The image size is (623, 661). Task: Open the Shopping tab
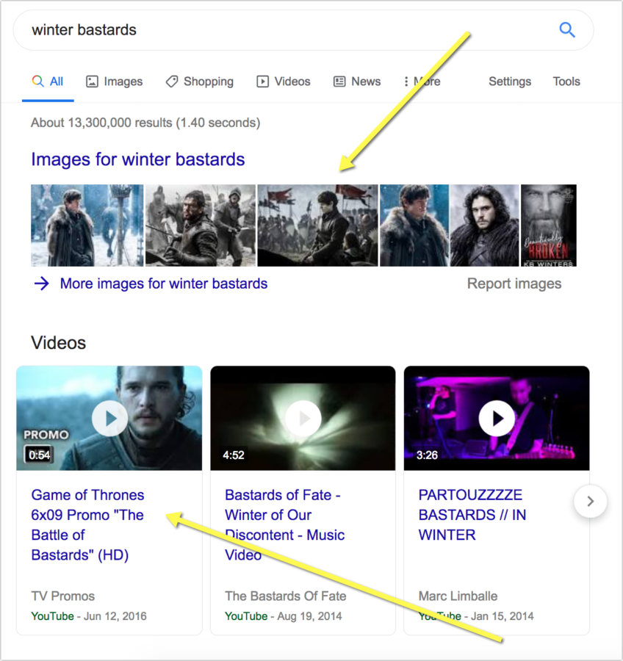point(200,82)
